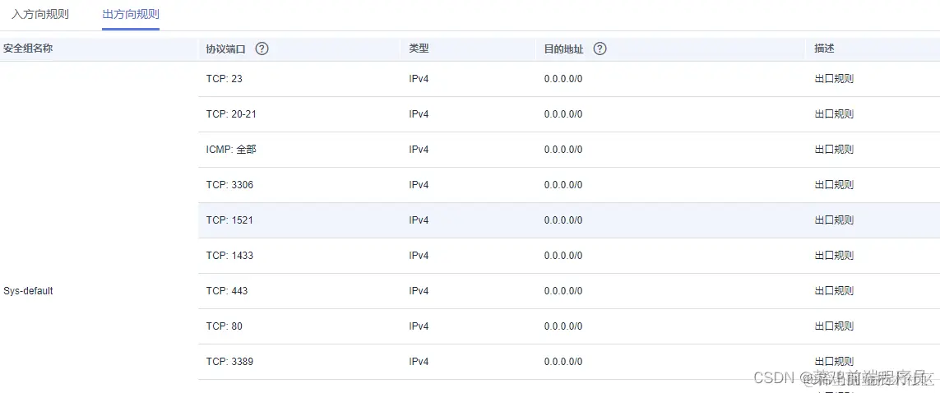Click IPv4 type in ICMP: 全部 row
This screenshot has width=940, height=393.
[419, 149]
